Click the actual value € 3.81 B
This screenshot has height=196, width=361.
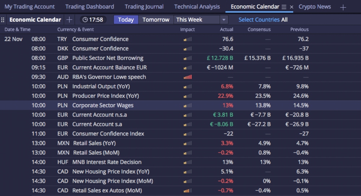click(223, 115)
